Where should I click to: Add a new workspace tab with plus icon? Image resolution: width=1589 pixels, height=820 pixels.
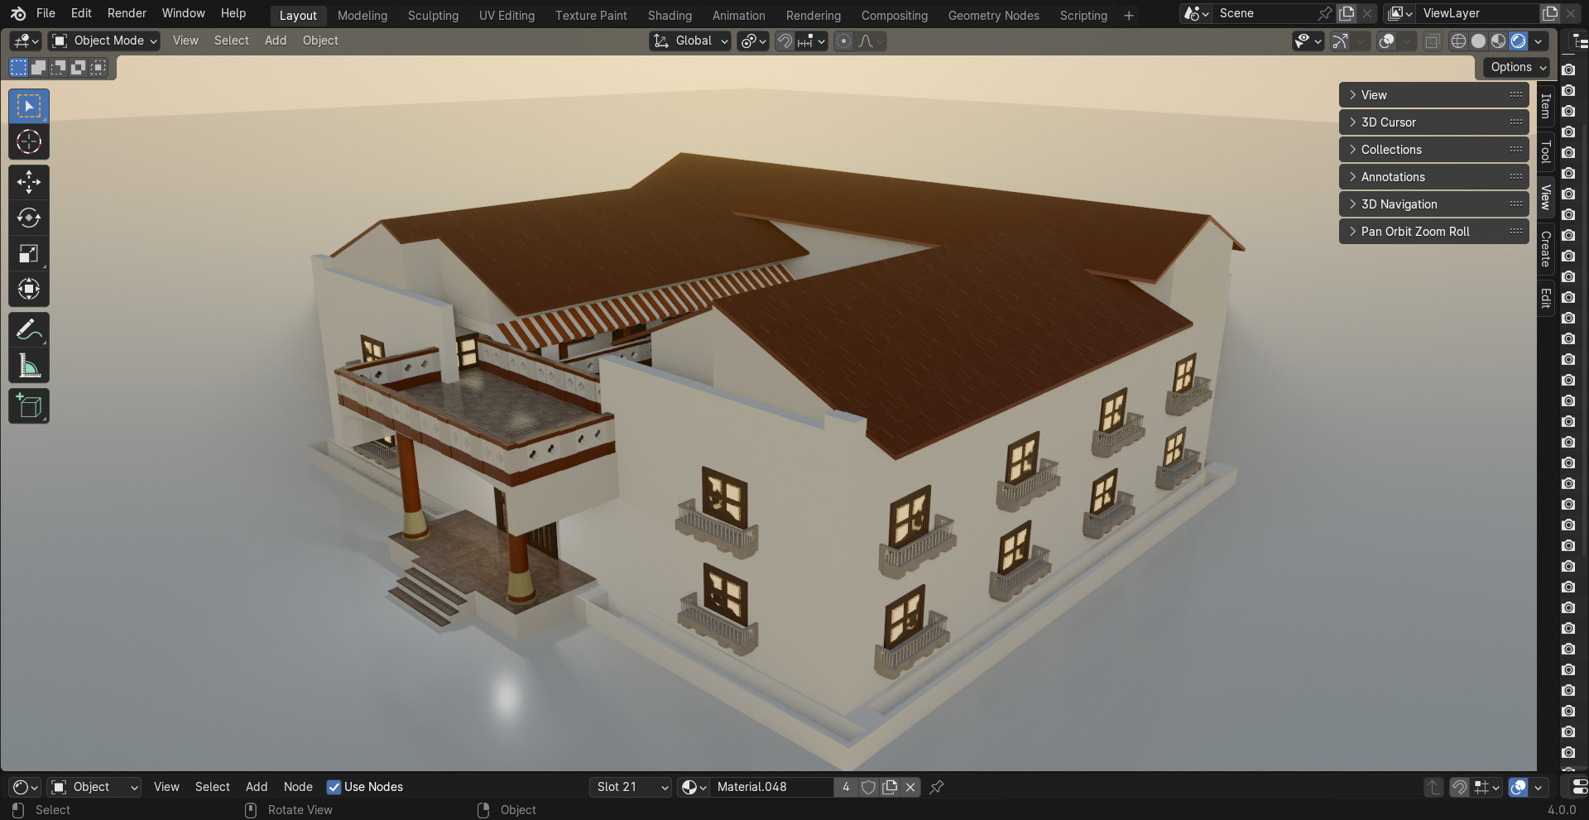point(1129,15)
